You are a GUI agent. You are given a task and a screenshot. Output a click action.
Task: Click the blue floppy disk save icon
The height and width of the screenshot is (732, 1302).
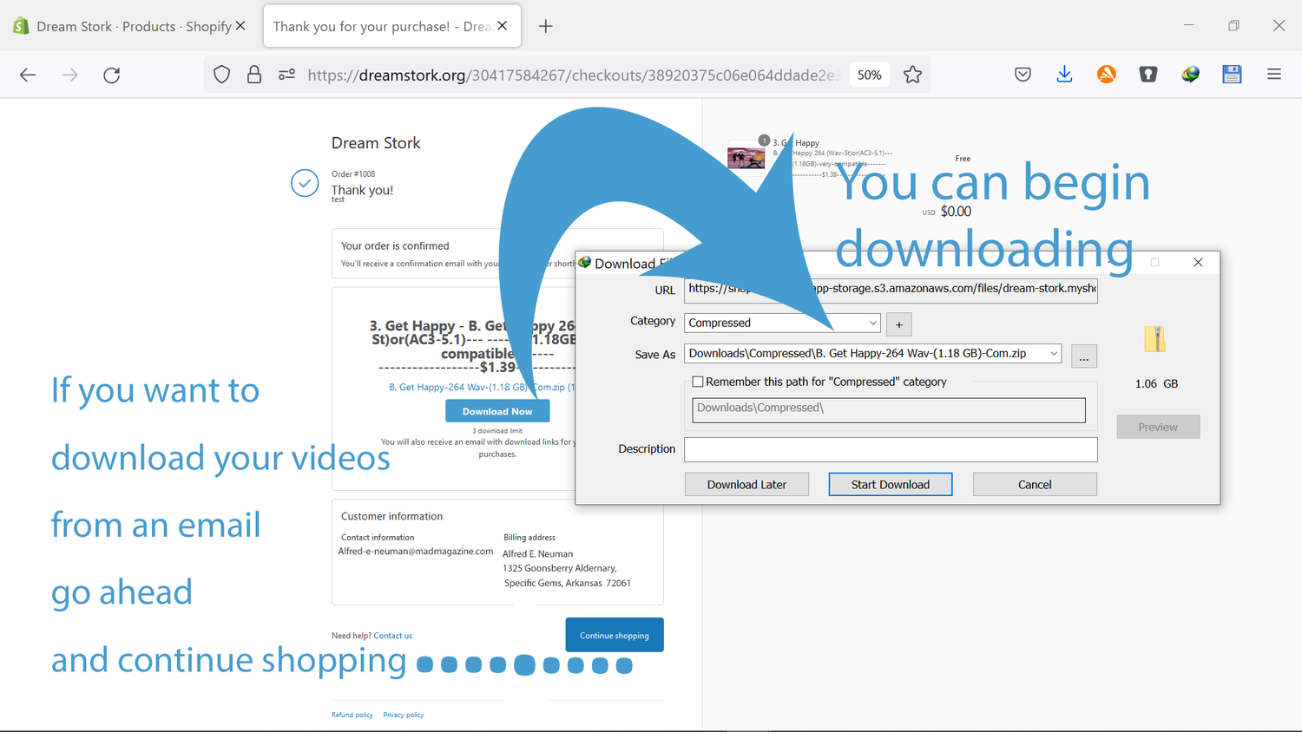coord(1232,75)
